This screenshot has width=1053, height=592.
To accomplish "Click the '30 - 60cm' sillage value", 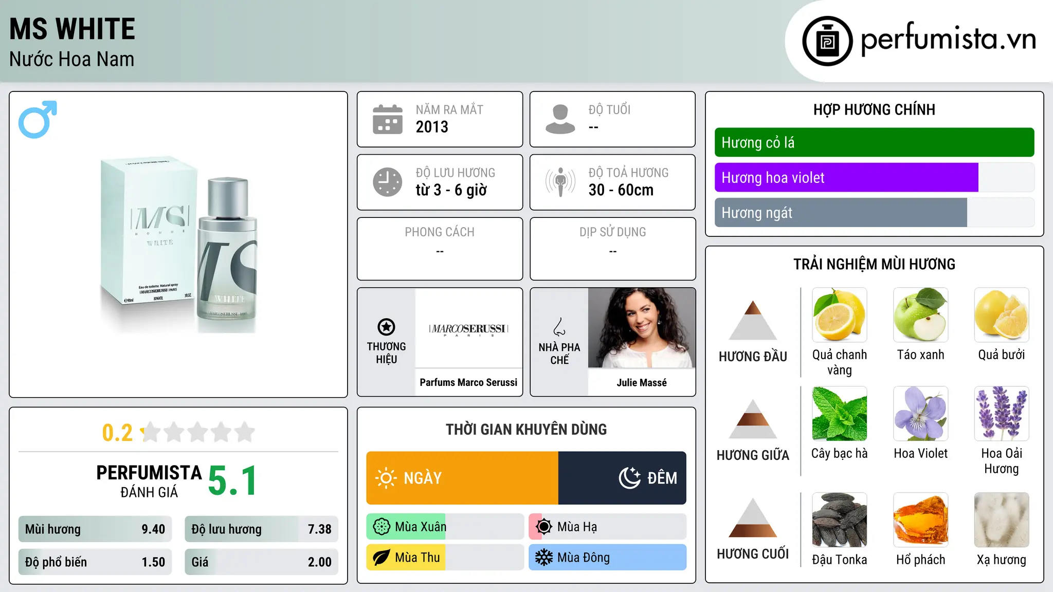I will tap(621, 190).
